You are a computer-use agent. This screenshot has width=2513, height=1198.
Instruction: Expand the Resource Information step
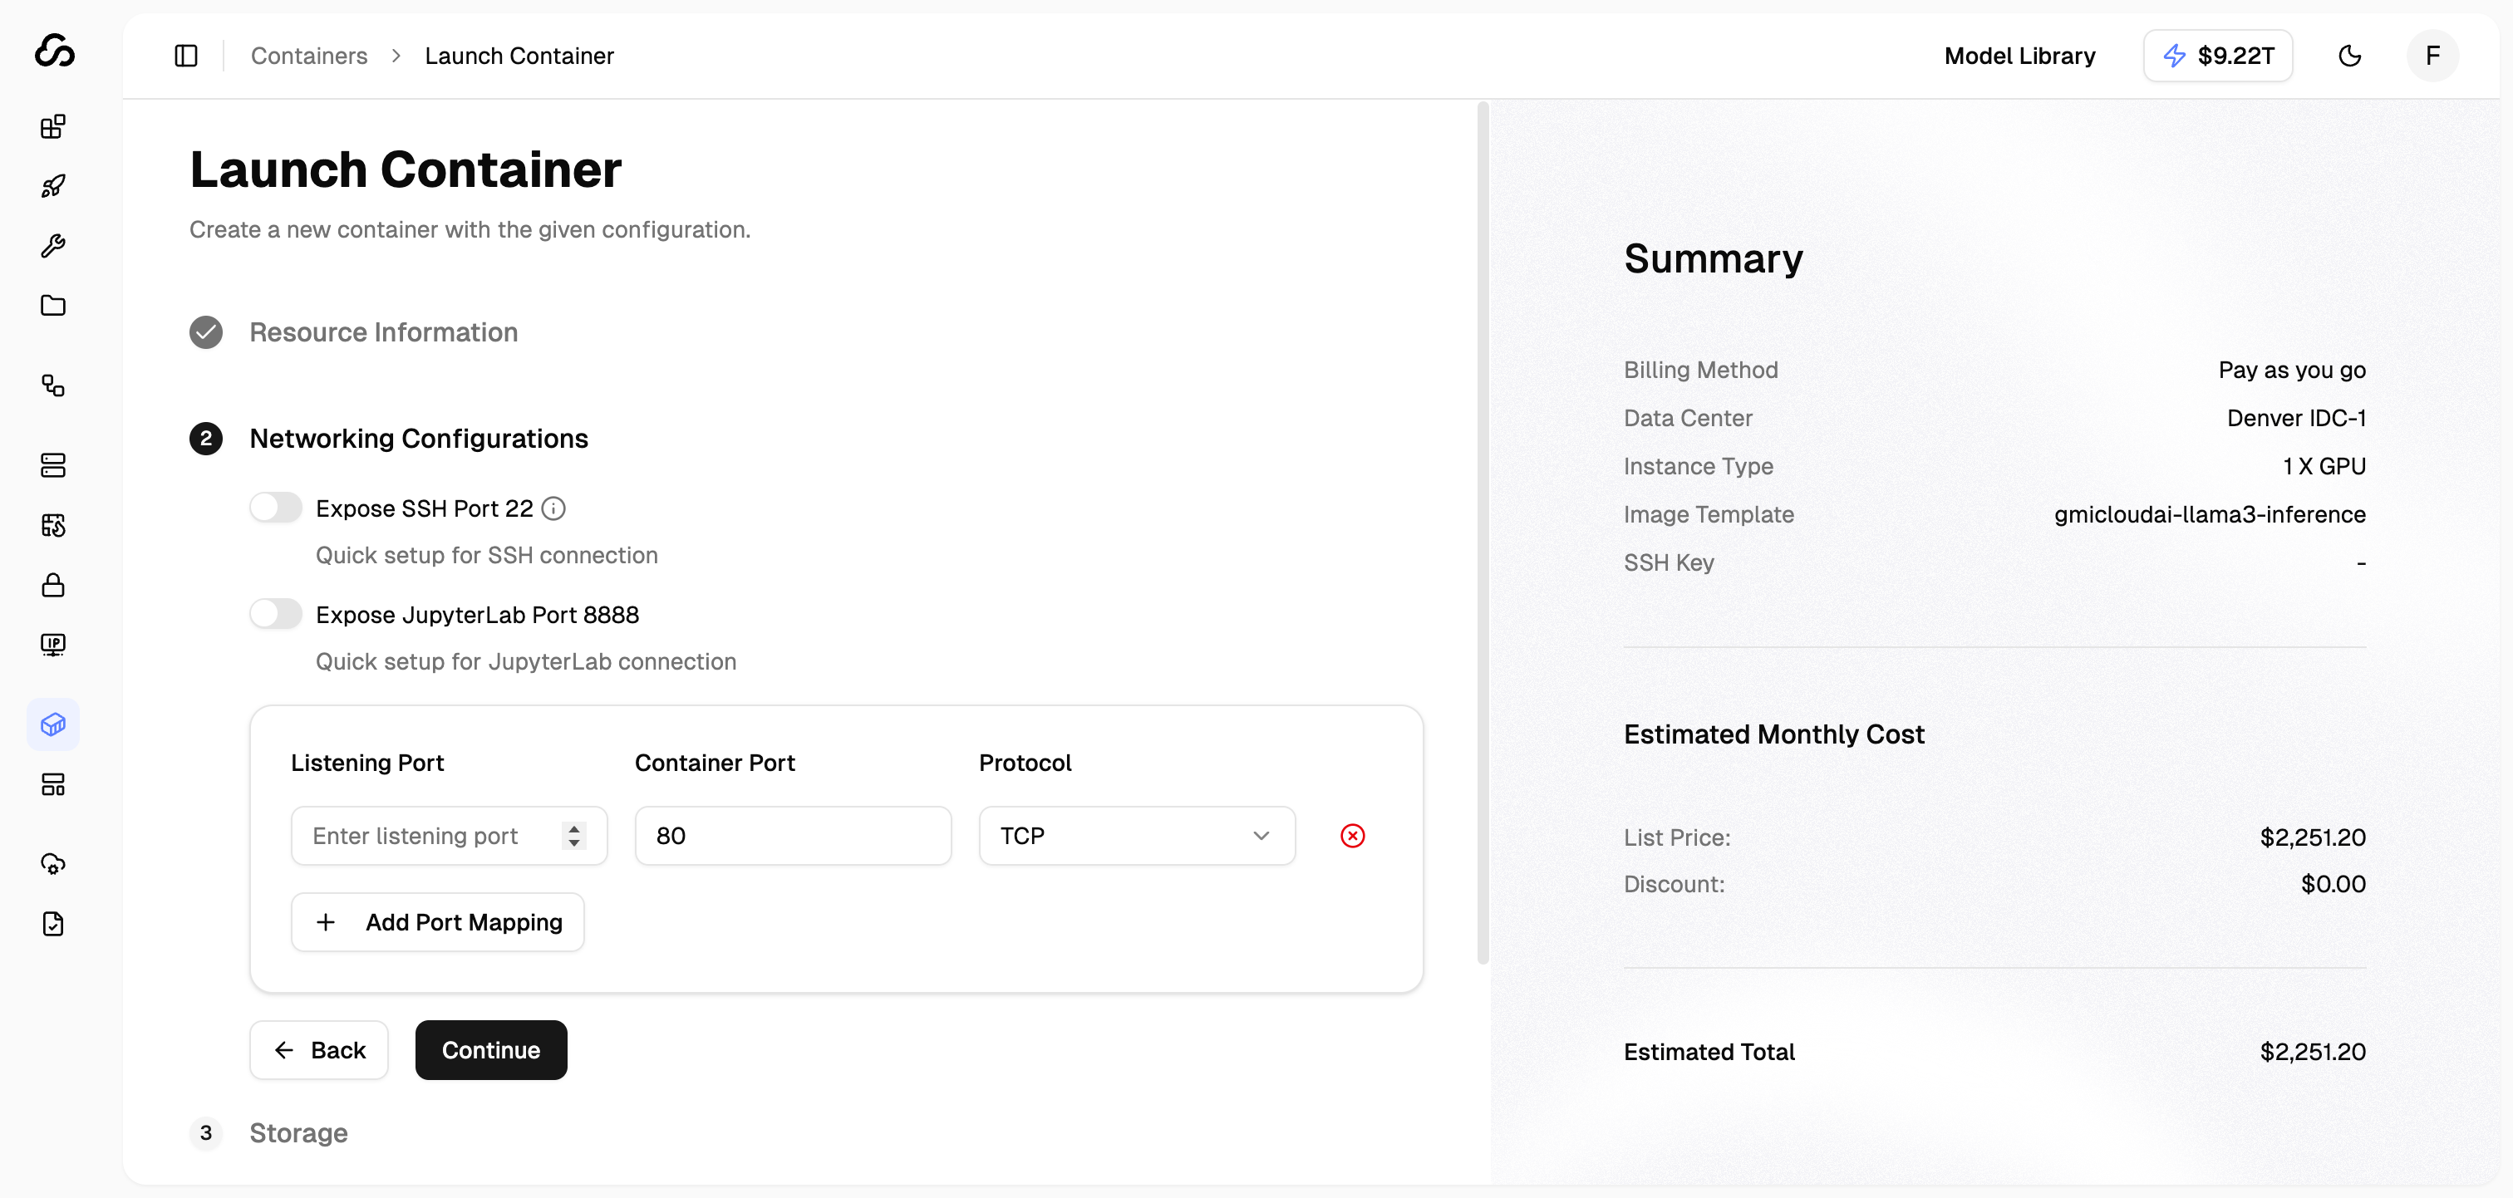coord(382,332)
